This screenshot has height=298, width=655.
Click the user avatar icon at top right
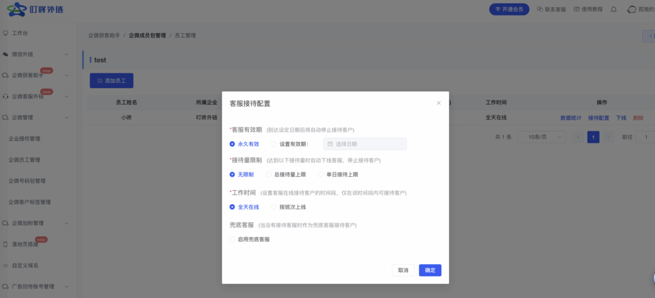tap(632, 10)
